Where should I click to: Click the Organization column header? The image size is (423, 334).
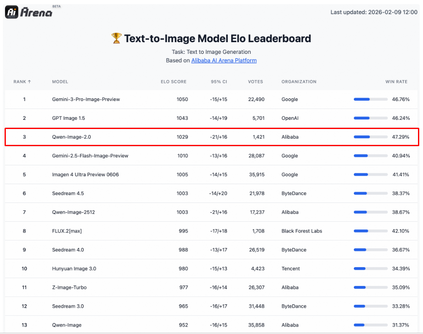click(299, 82)
